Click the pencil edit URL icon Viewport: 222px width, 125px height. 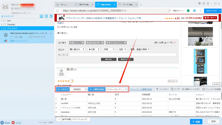169,11
